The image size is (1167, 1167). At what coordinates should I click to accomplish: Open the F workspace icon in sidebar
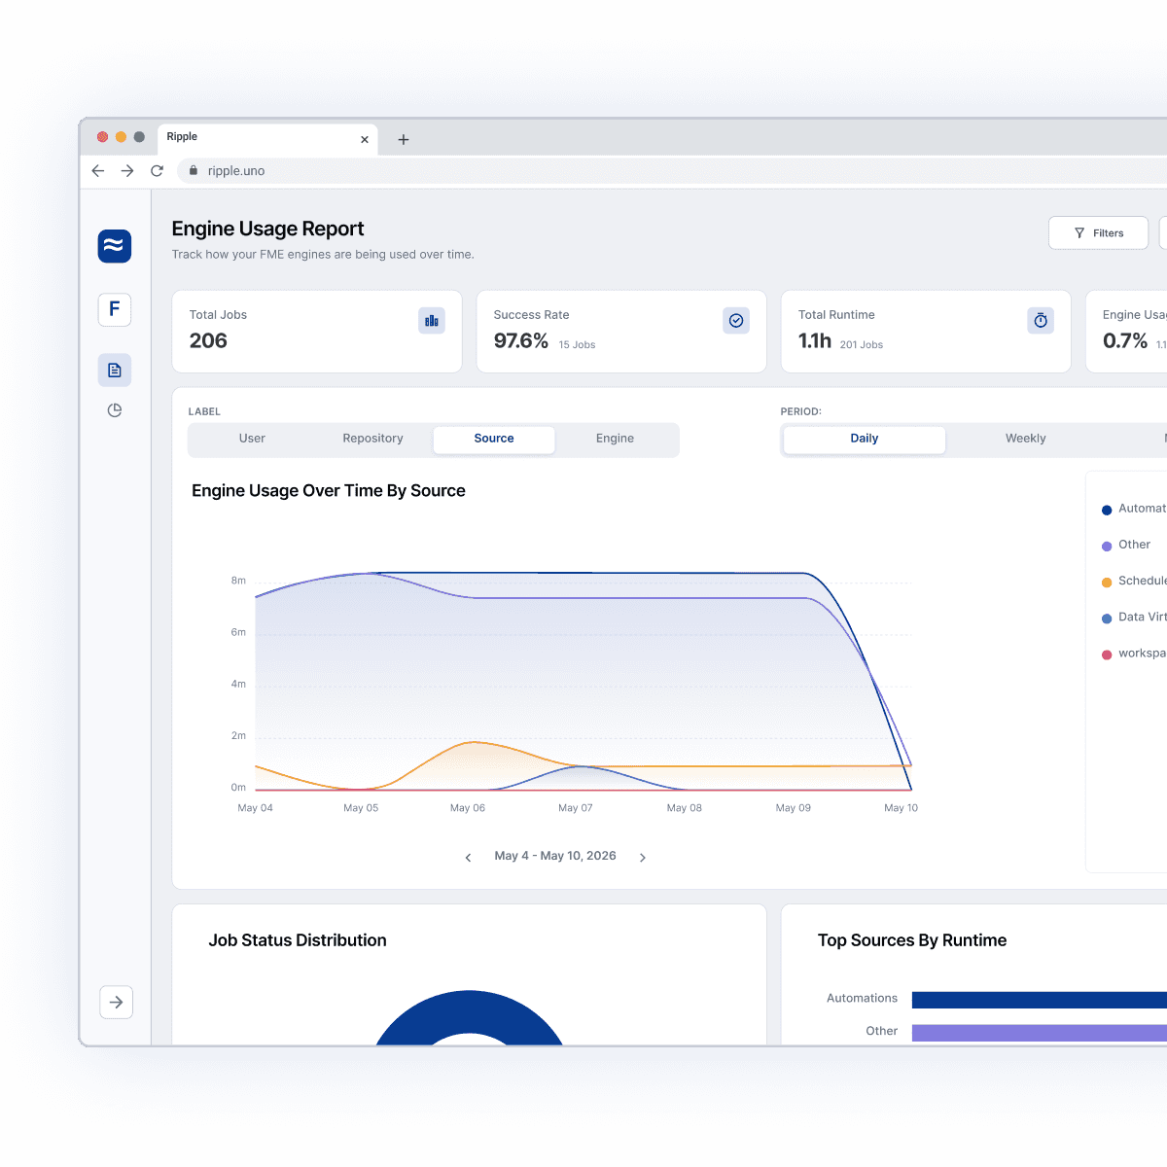click(115, 309)
